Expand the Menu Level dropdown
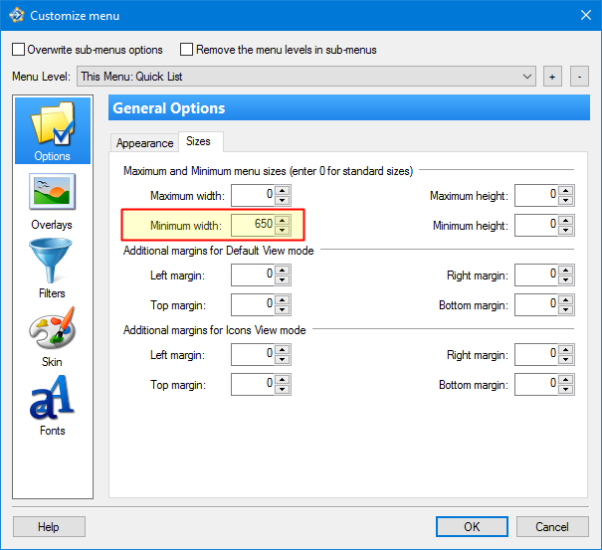The height and width of the screenshot is (550, 602). (527, 77)
